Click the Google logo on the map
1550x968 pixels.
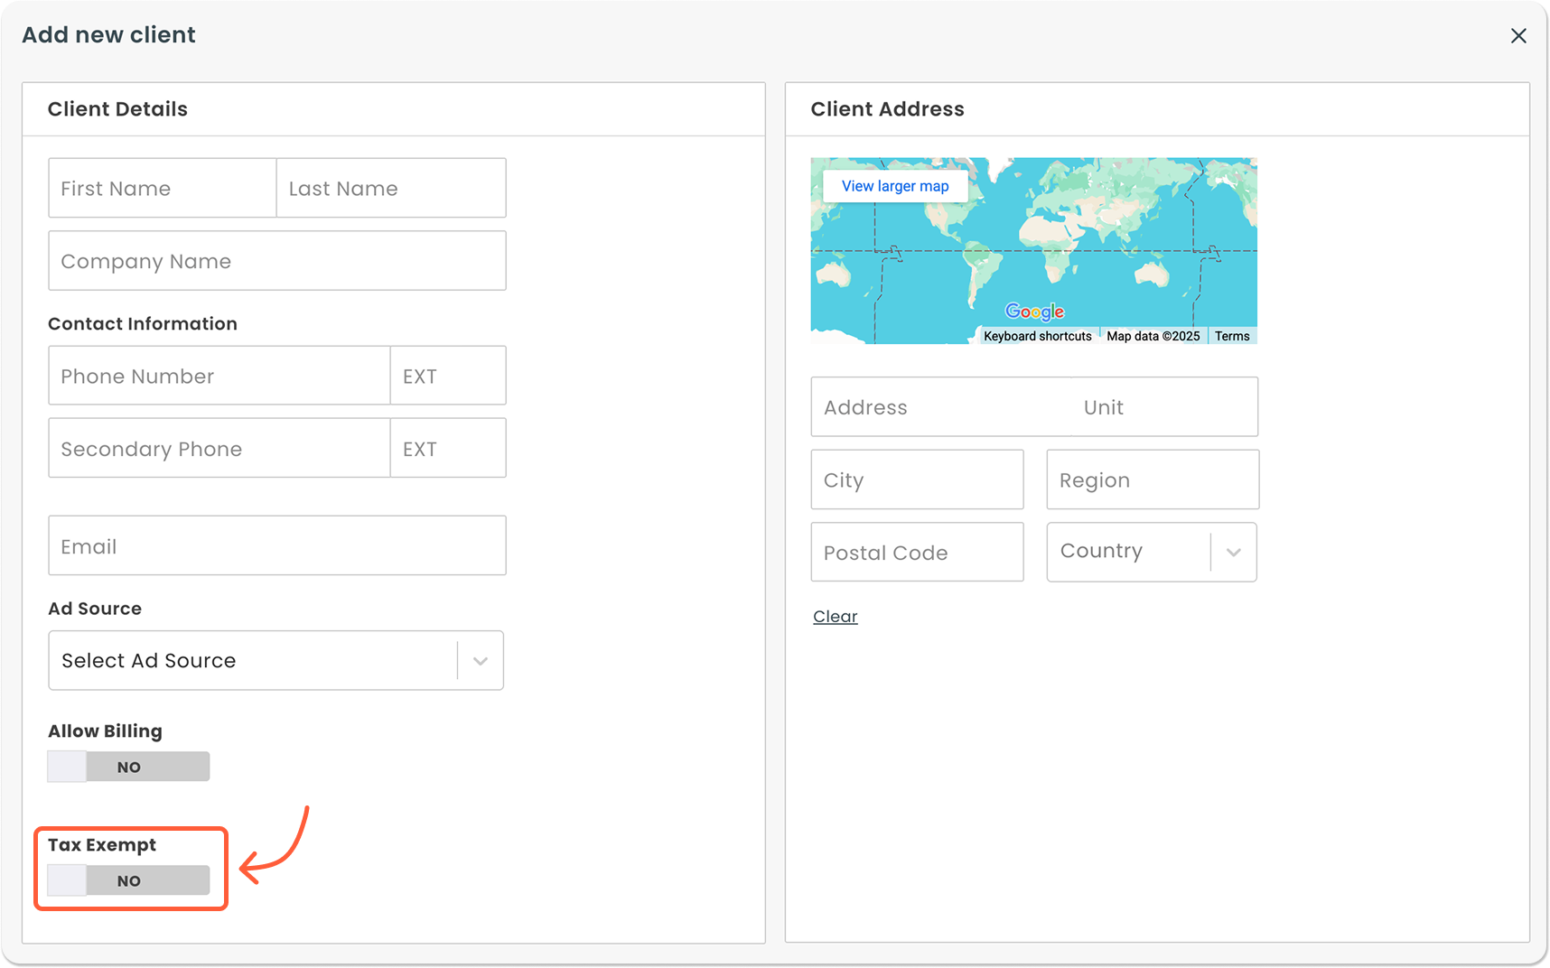point(1035,312)
